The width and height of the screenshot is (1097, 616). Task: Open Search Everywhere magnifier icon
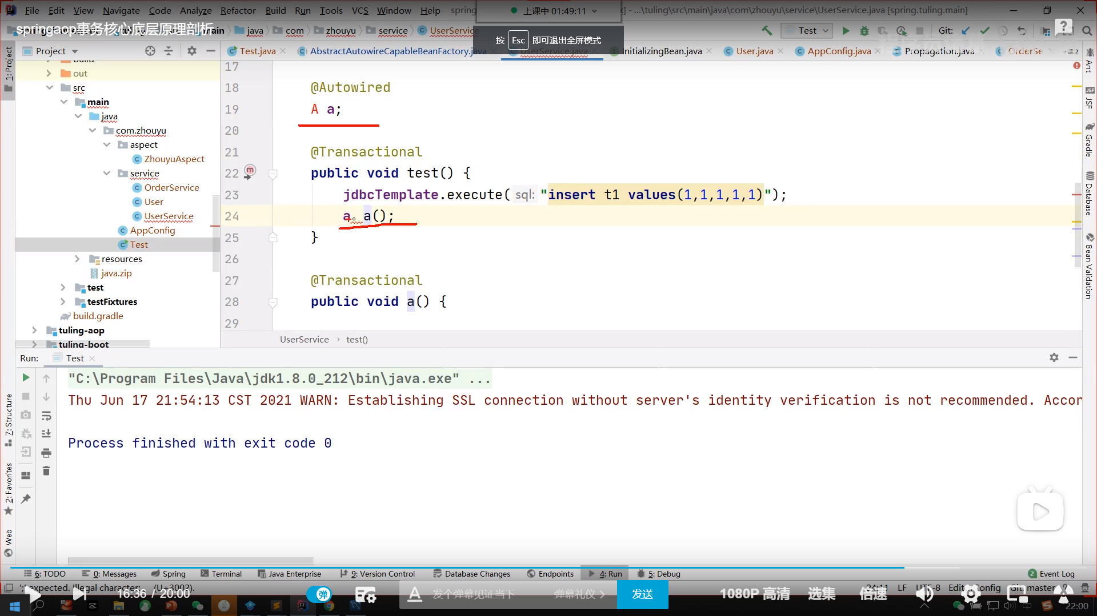coord(1087,30)
